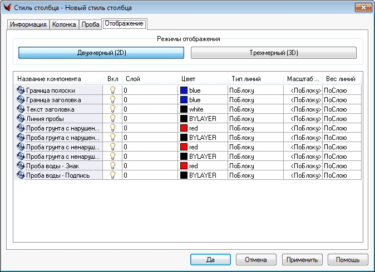The image size is (375, 272).
Task: Click the component icon beside Текст заголовка
Action: (x=21, y=109)
